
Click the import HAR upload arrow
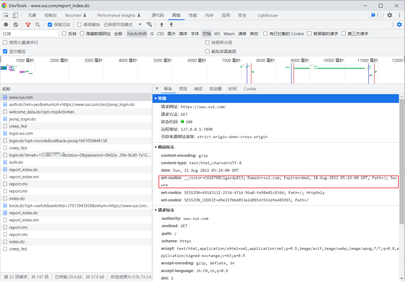click(x=162, y=25)
